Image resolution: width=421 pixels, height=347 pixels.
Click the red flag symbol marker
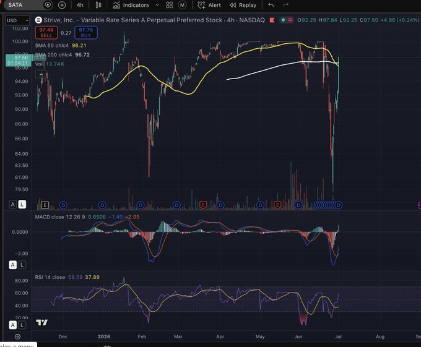click(272, 20)
